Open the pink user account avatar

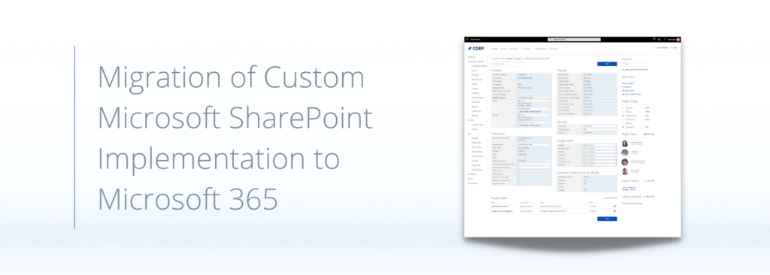[x=678, y=39]
